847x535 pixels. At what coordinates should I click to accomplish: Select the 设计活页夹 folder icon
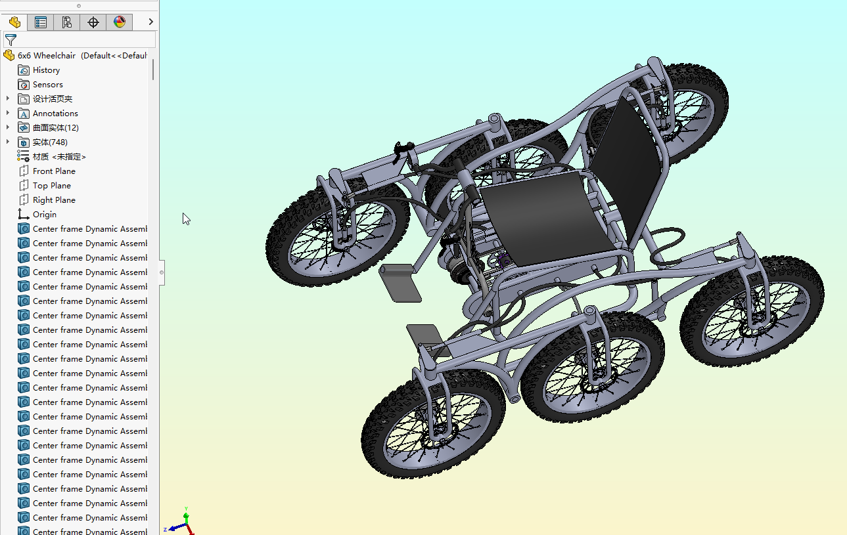(x=24, y=99)
